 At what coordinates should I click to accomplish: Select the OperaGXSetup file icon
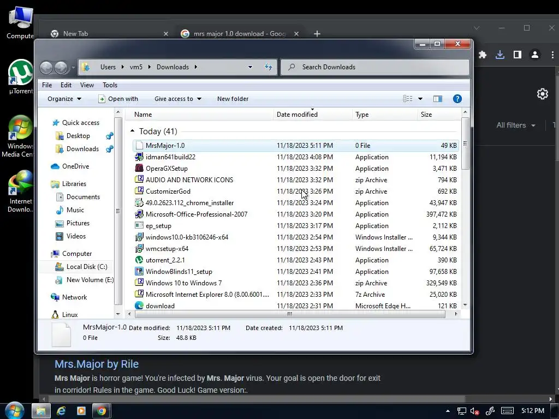pyautogui.click(x=139, y=168)
